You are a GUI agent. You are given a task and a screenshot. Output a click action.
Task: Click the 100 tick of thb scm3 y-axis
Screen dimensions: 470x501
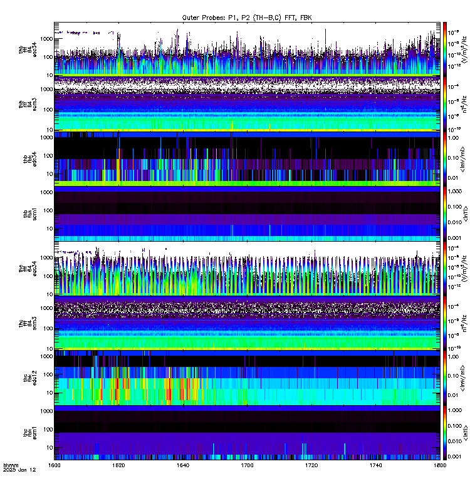(48, 110)
